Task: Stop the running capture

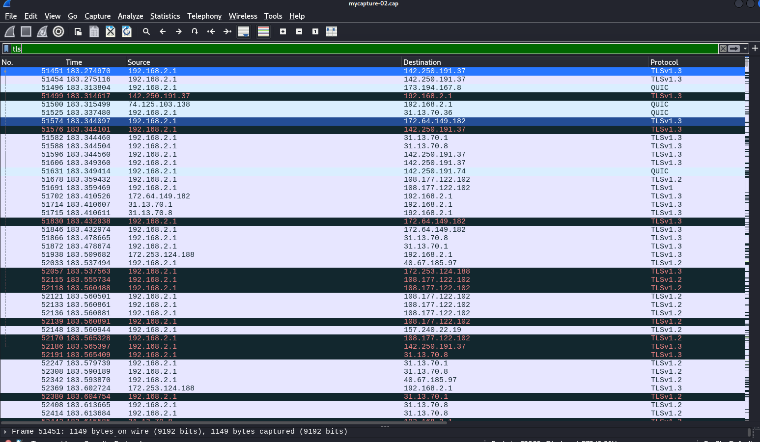Action: [25, 31]
